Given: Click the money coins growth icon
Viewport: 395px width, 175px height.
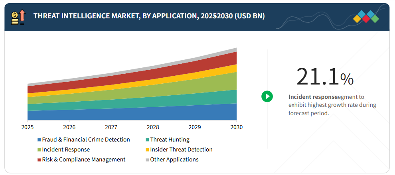Looking at the screenshot, I should pos(18,17).
